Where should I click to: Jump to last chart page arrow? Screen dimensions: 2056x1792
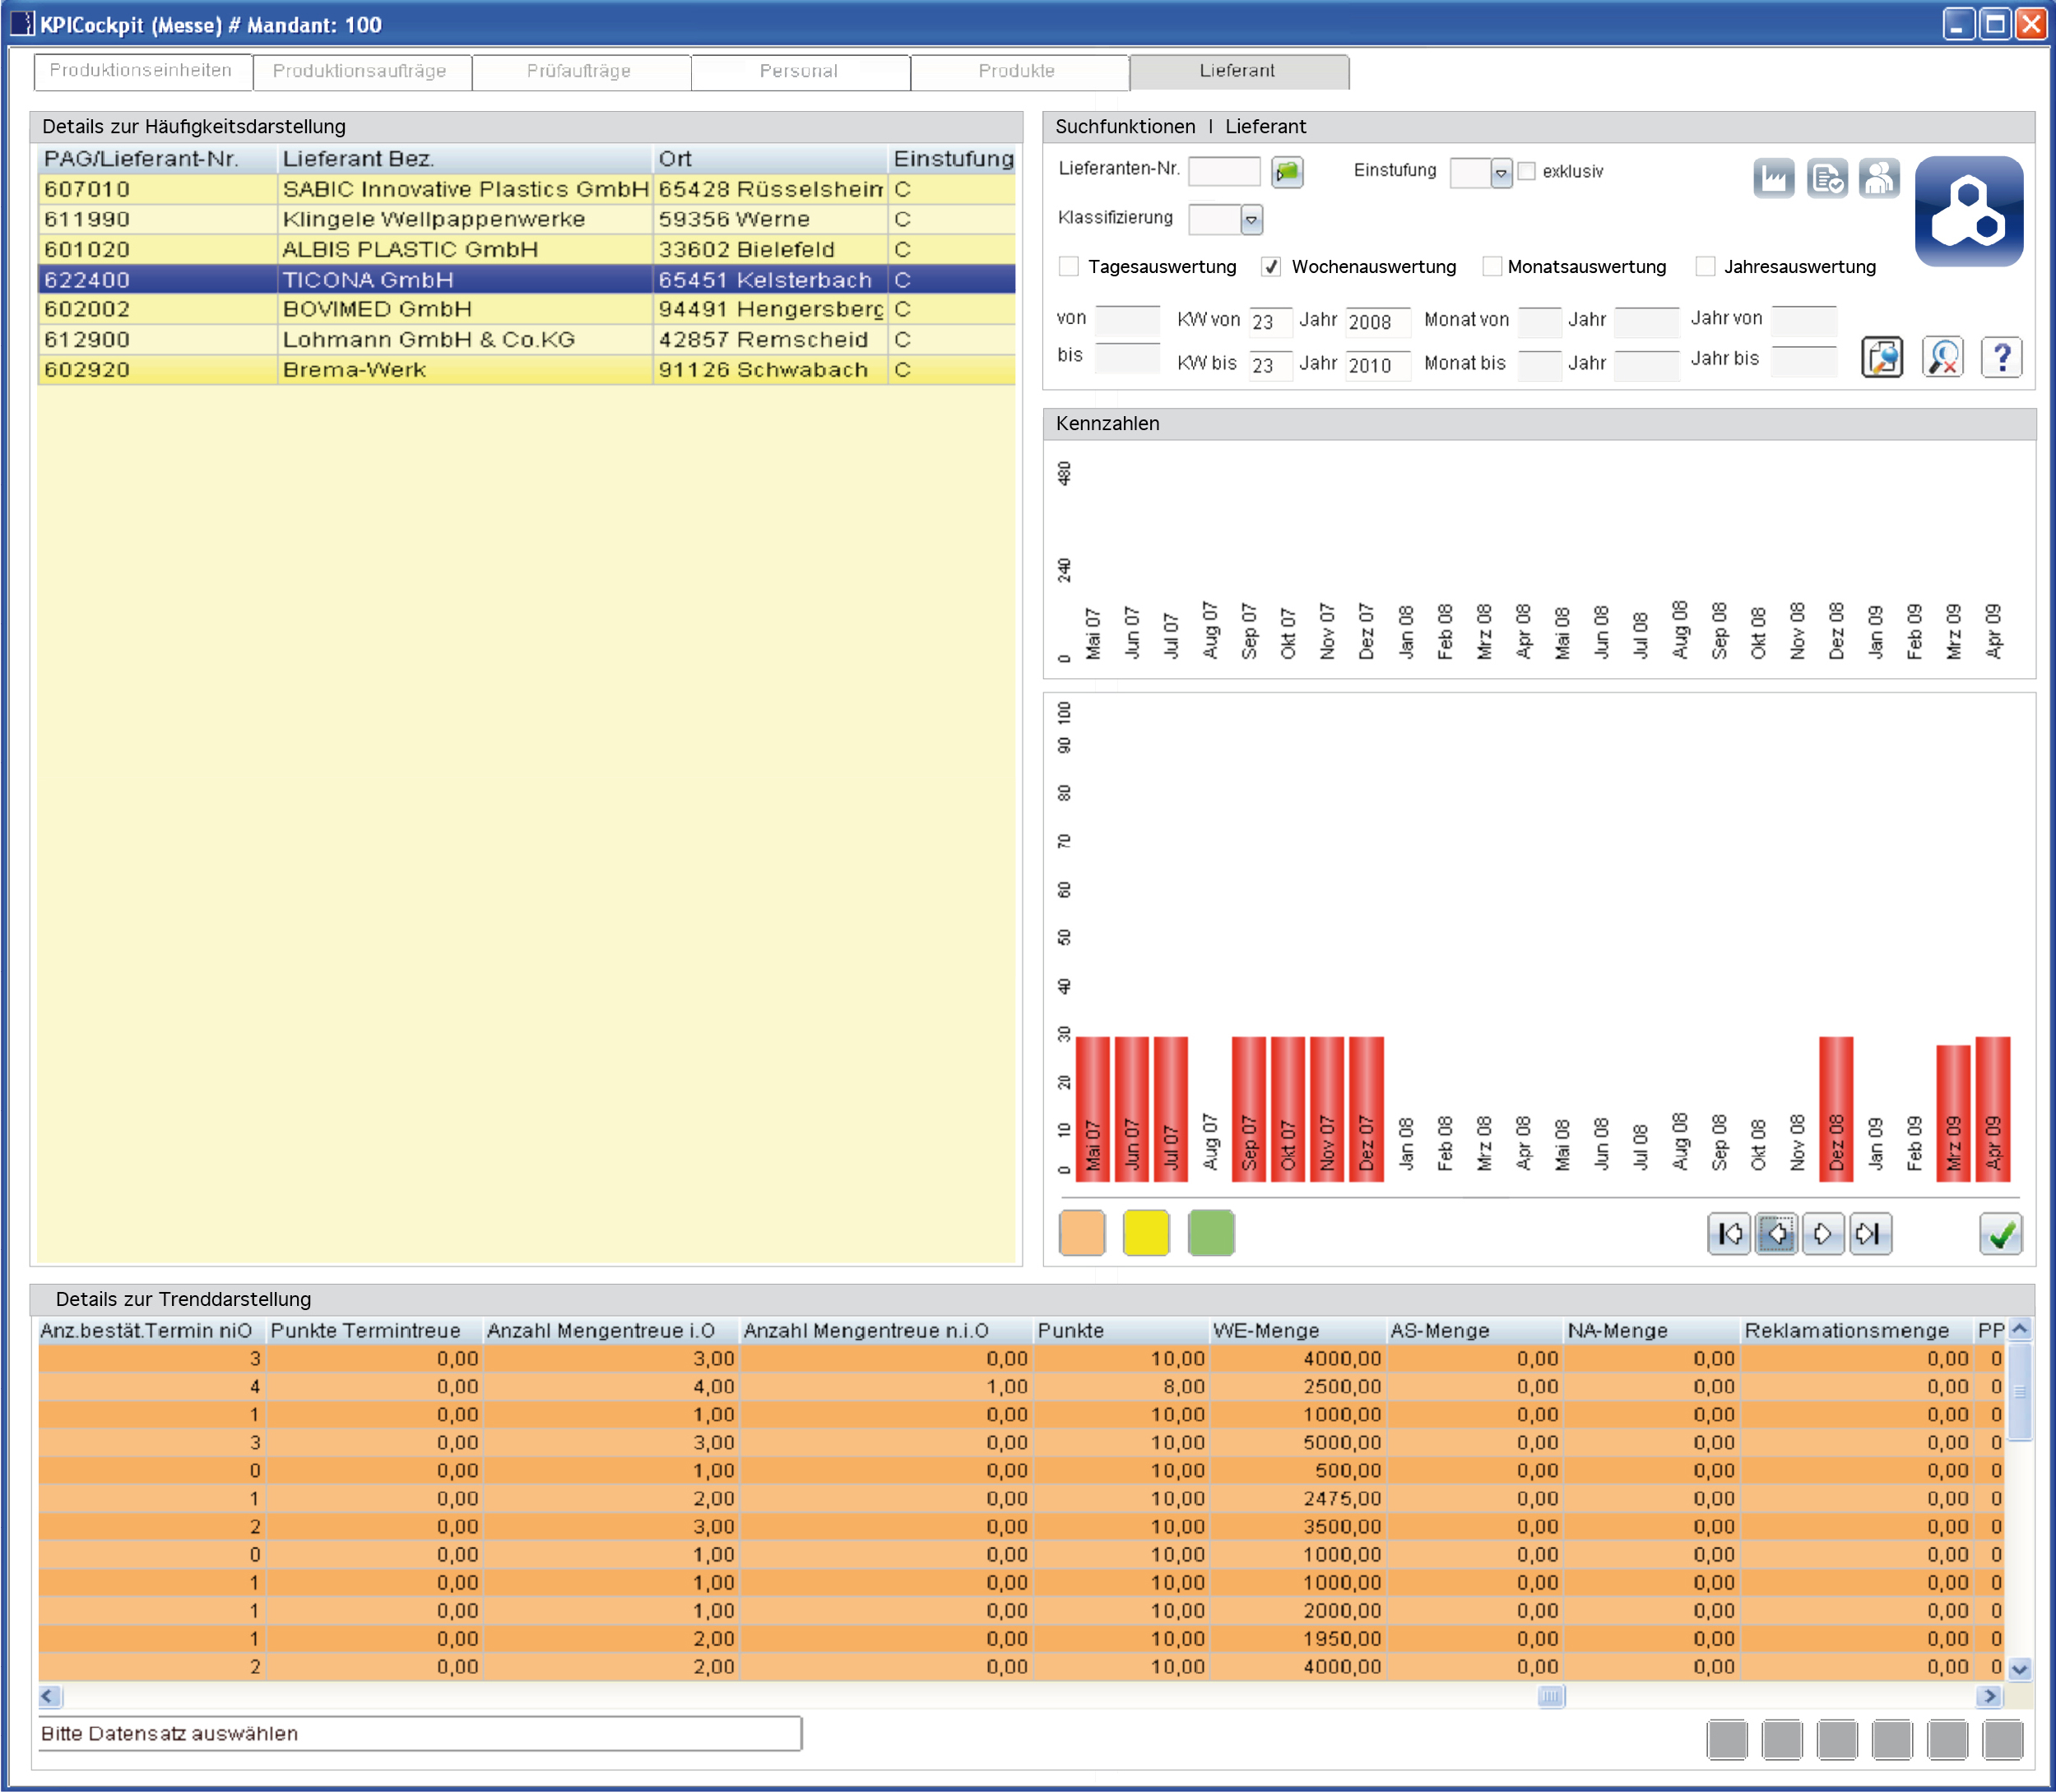[x=1869, y=1234]
